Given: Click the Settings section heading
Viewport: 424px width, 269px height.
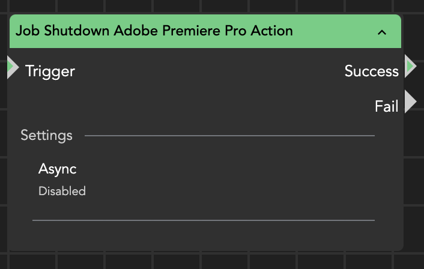Looking at the screenshot, I should click(x=46, y=135).
